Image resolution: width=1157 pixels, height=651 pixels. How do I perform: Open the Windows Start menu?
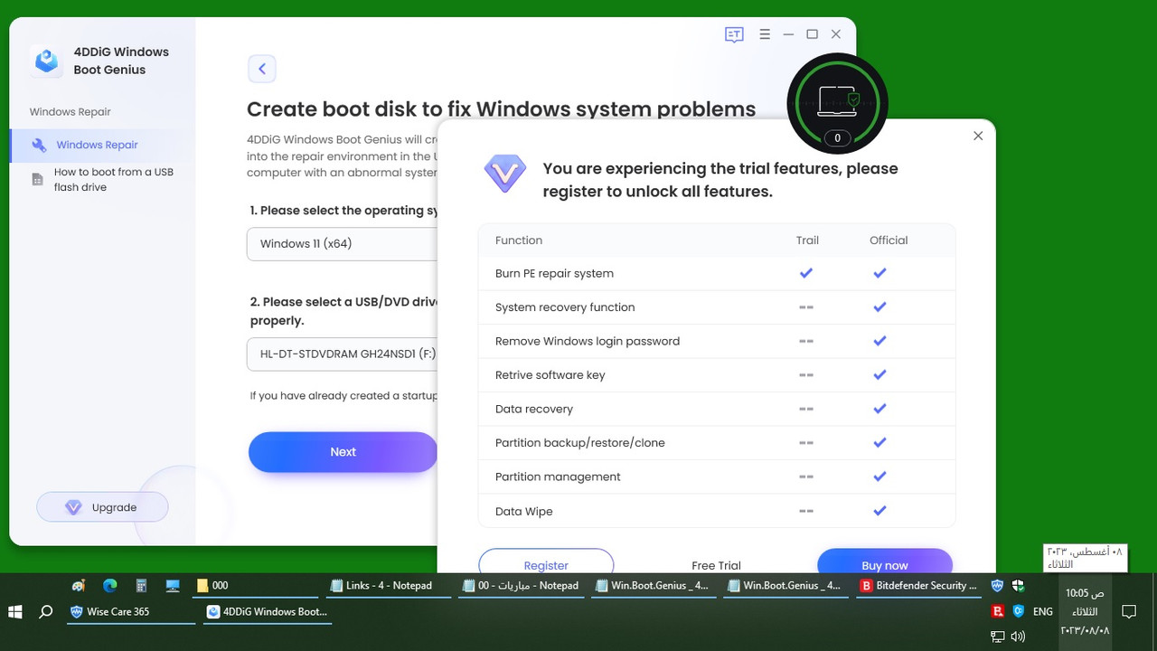(16, 612)
